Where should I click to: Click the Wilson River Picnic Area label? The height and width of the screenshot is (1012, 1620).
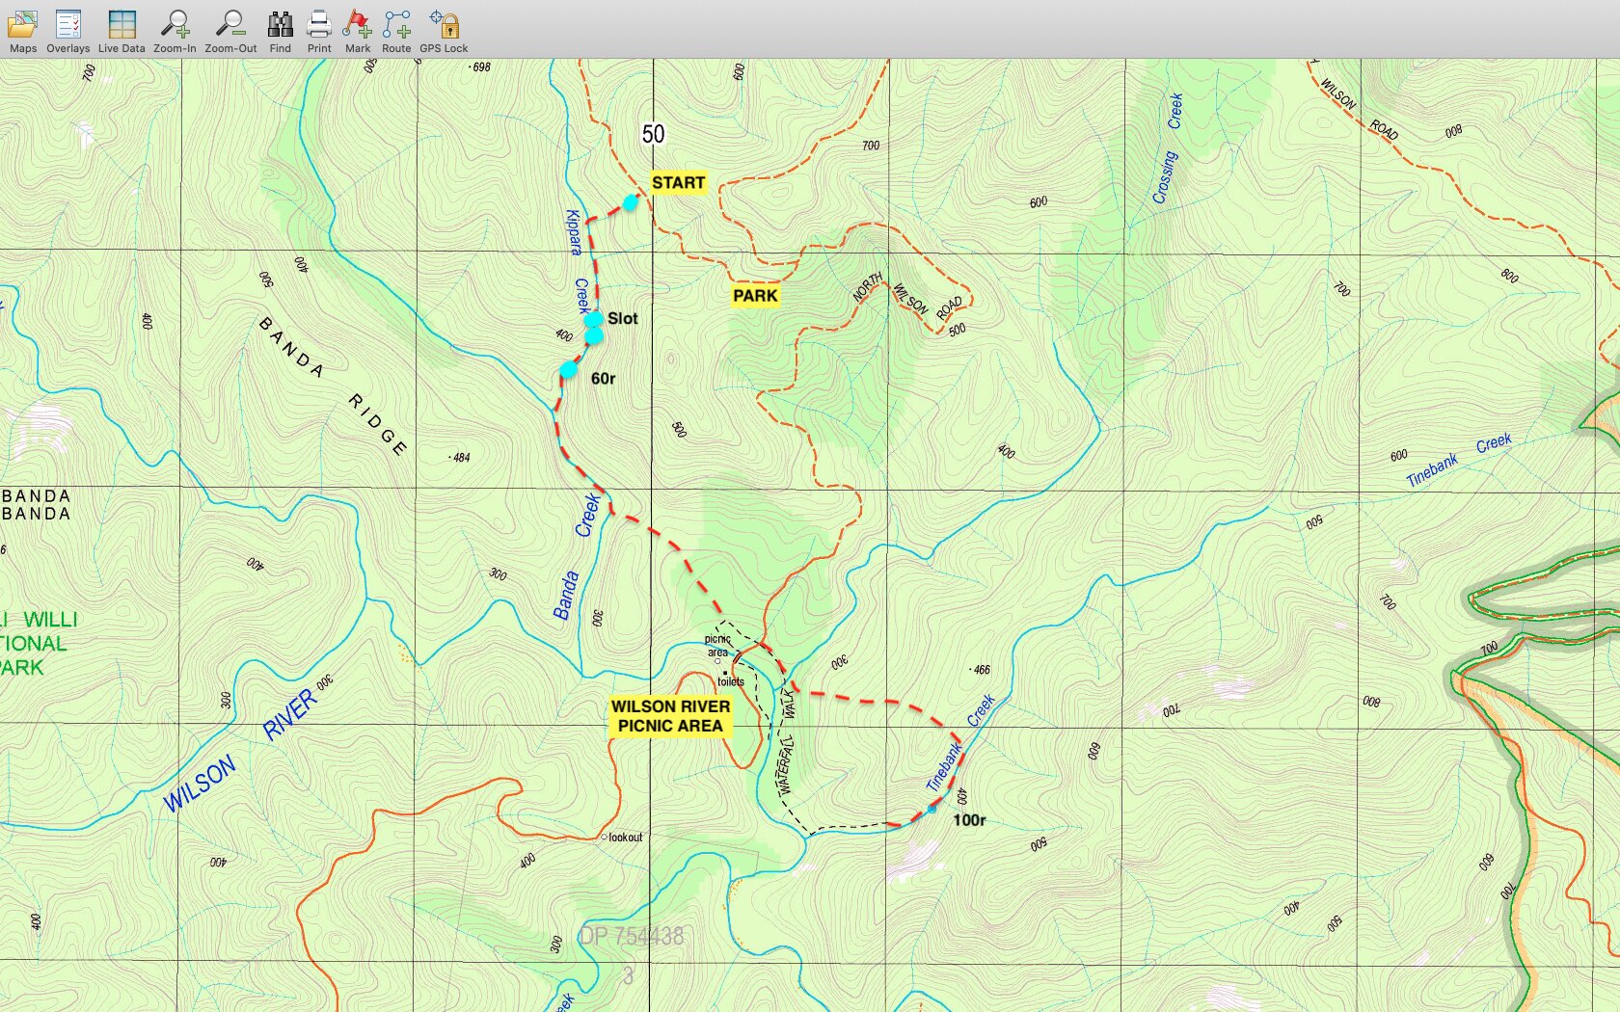coord(670,716)
